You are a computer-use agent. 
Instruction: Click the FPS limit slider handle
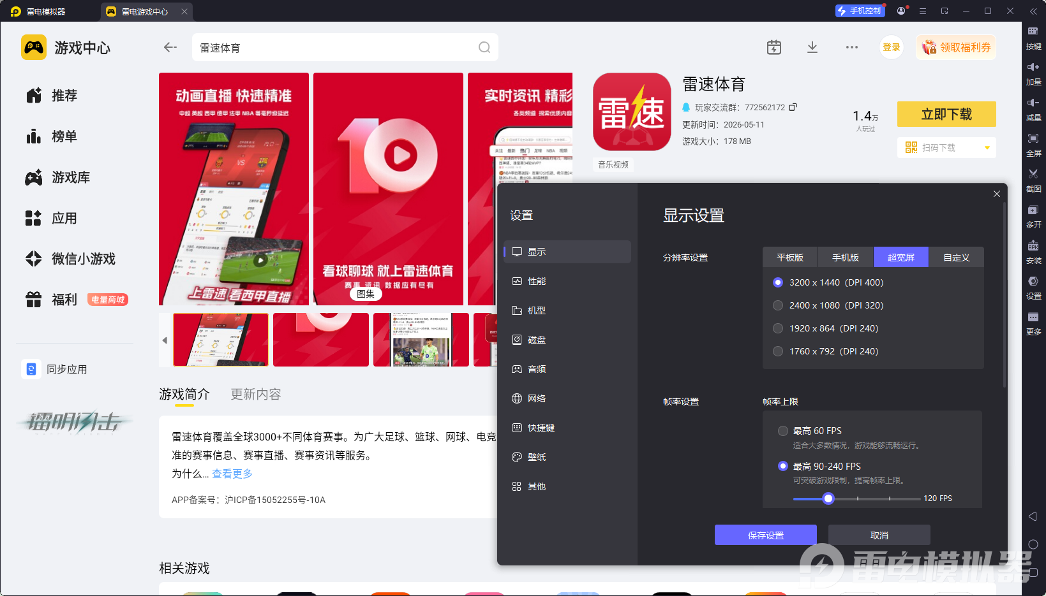(828, 498)
